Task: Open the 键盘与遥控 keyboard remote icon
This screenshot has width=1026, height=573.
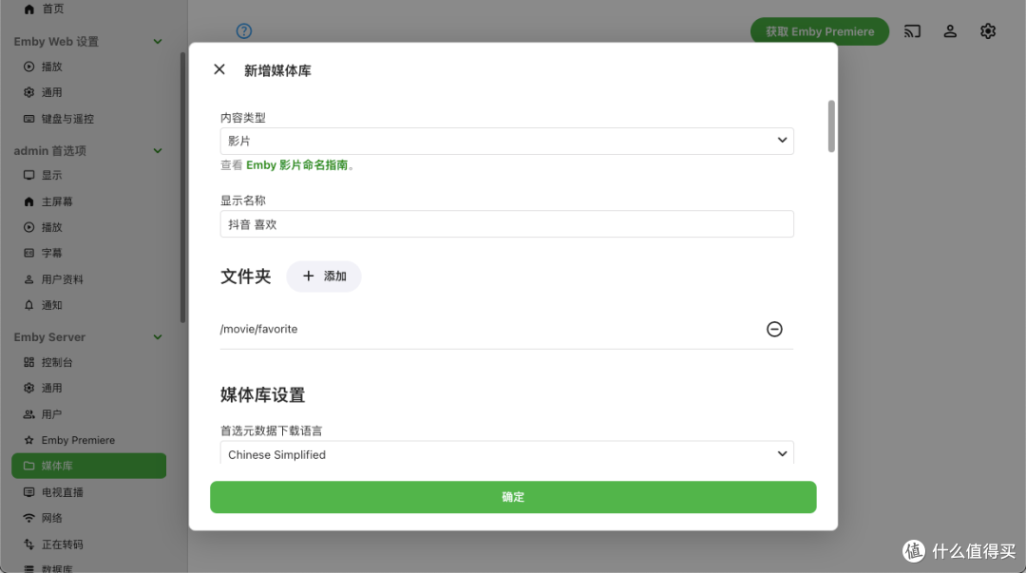Action: tap(29, 118)
